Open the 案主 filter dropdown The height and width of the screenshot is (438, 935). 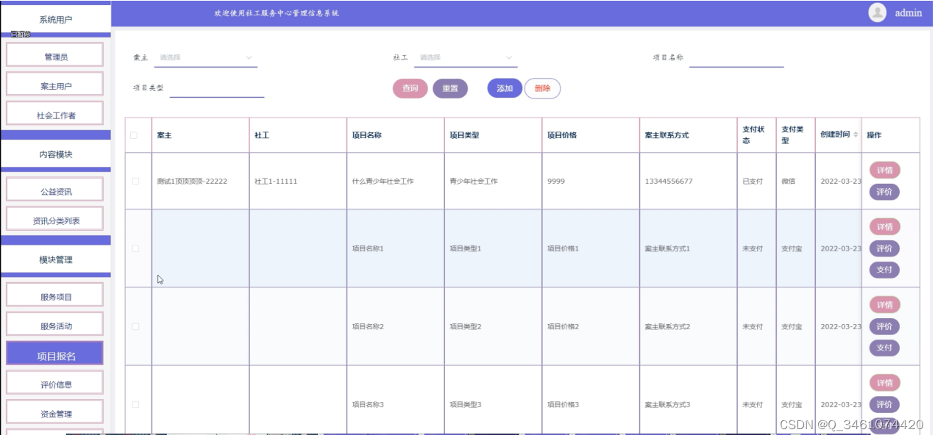tap(206, 57)
